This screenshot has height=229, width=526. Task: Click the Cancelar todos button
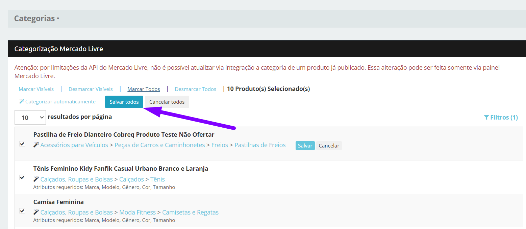pyautogui.click(x=167, y=102)
